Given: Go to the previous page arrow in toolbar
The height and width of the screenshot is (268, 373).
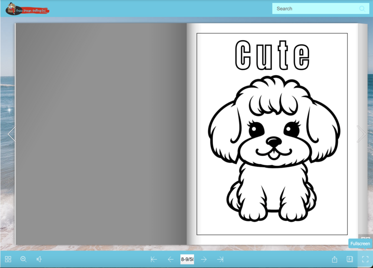Looking at the screenshot, I should (171, 259).
